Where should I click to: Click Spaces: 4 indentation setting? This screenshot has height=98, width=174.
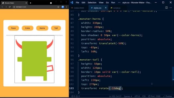pos(128,96)
